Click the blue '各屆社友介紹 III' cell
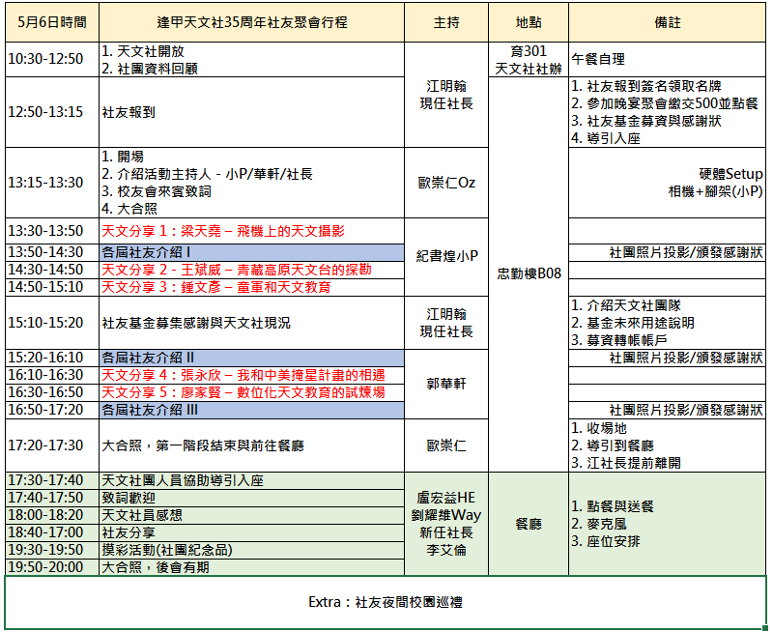 pyautogui.click(x=251, y=410)
